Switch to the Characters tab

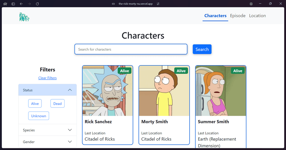point(215,16)
